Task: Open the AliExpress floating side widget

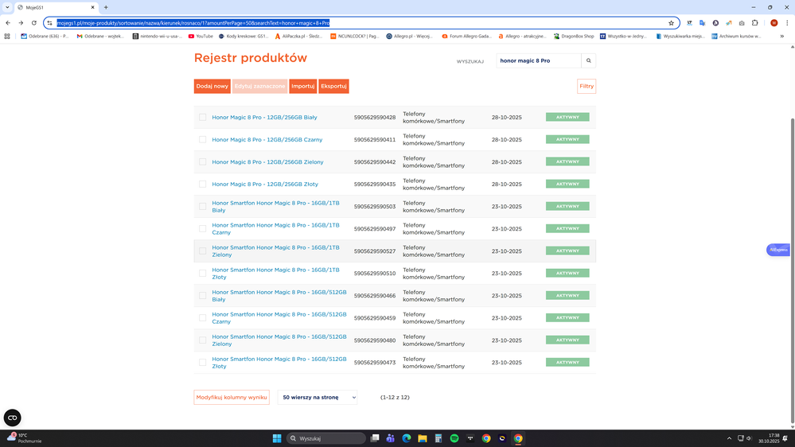Action: 777,250
